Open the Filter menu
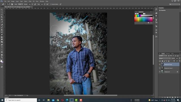The image size is (181, 102). [30, 1]
